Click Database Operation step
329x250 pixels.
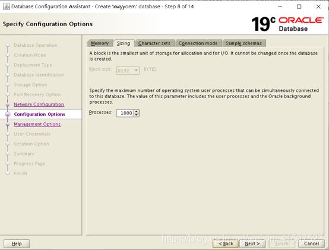(x=36, y=45)
